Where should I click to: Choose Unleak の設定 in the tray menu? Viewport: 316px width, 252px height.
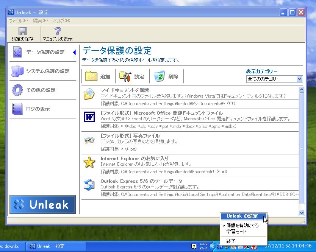pos(244,216)
